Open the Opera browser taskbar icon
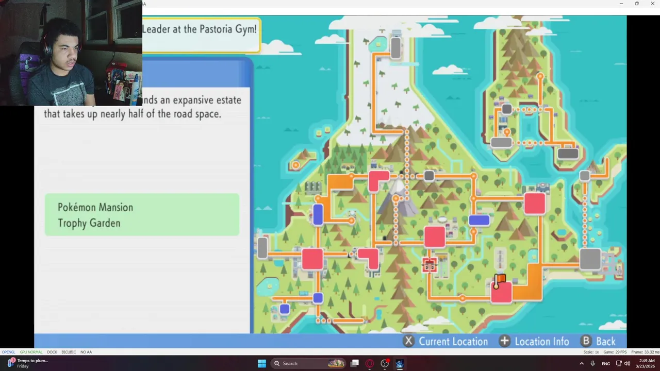The width and height of the screenshot is (660, 371). (x=370, y=363)
